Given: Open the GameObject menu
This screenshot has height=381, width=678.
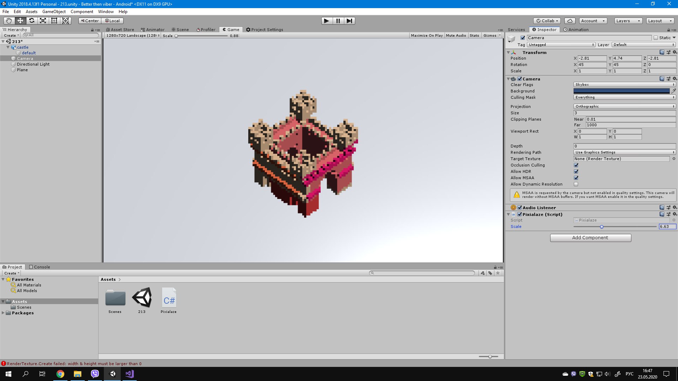Looking at the screenshot, I should [x=54, y=12].
